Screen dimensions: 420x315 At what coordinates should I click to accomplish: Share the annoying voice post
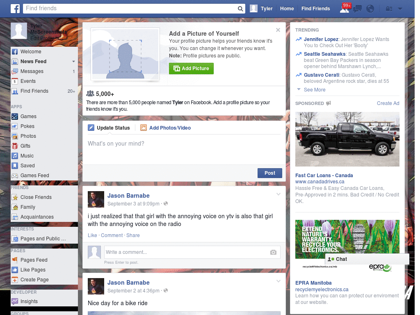(x=133, y=235)
